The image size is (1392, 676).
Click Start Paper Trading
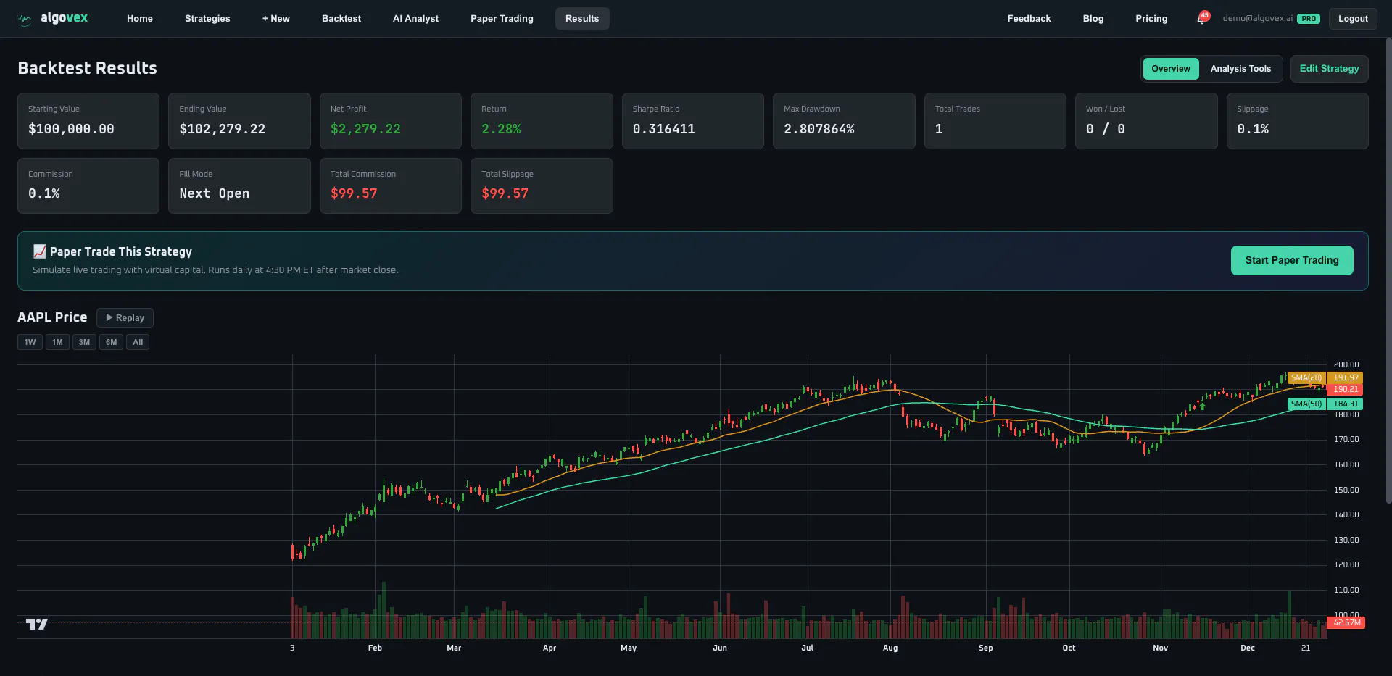tap(1292, 261)
